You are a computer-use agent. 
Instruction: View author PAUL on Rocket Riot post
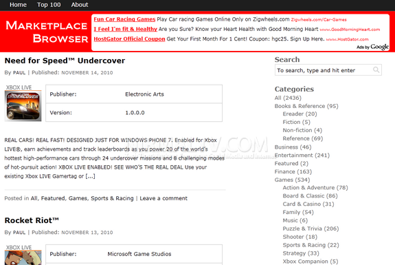coord(19,233)
